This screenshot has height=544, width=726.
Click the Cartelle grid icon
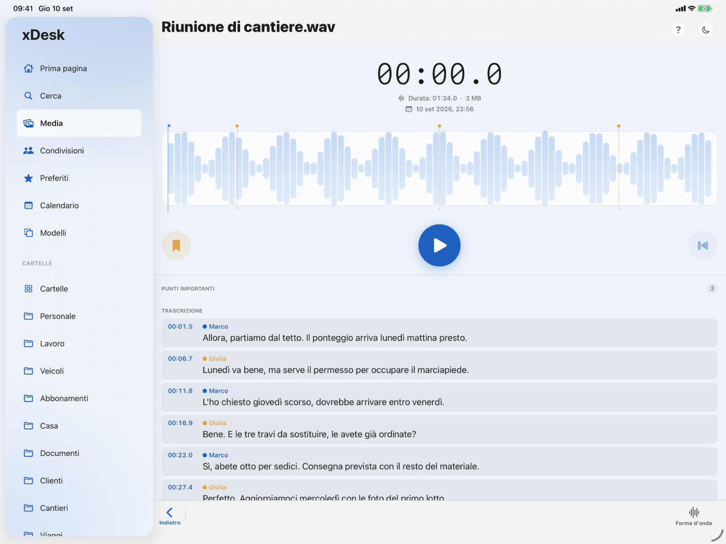click(x=29, y=289)
